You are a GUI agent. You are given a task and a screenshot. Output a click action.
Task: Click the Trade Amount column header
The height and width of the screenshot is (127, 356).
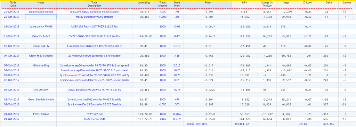point(162,4)
